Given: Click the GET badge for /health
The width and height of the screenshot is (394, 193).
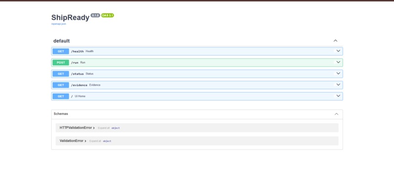Looking at the screenshot, I should point(61,51).
